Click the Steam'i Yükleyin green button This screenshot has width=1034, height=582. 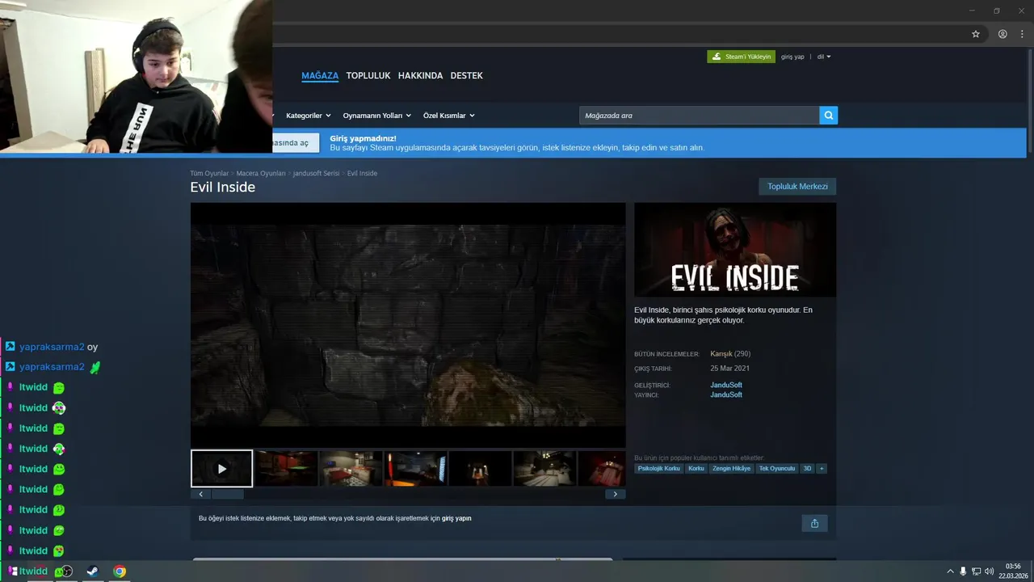[x=741, y=57]
